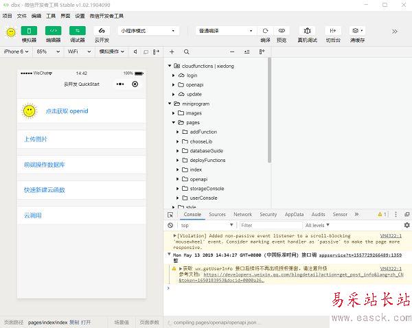
Task: Open the 工具 menu
Action: click(51, 16)
